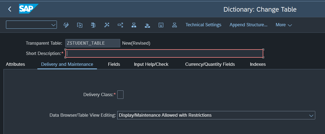325x134 pixels.
Task: Focus the Short Description input field
Action: point(164,54)
